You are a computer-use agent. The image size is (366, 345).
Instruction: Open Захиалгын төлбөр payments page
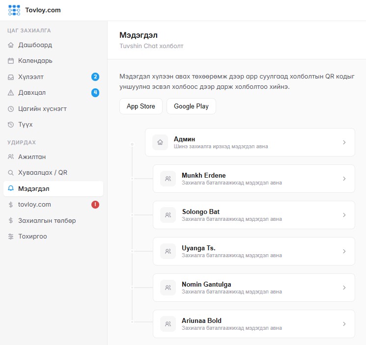pyautogui.click(x=53, y=220)
